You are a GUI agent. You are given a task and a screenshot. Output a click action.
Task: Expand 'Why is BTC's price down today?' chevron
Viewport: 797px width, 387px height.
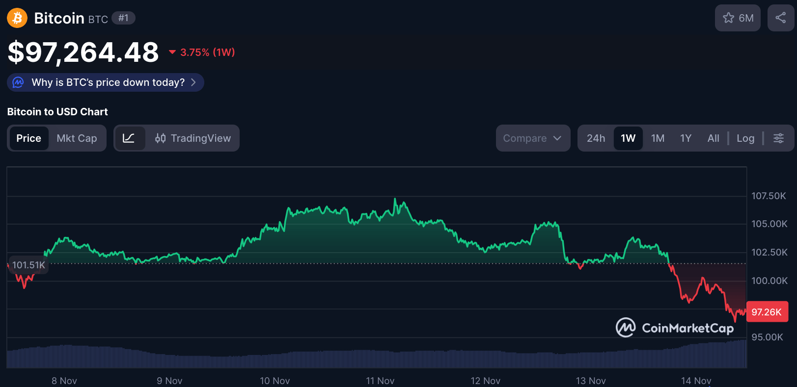coord(193,82)
